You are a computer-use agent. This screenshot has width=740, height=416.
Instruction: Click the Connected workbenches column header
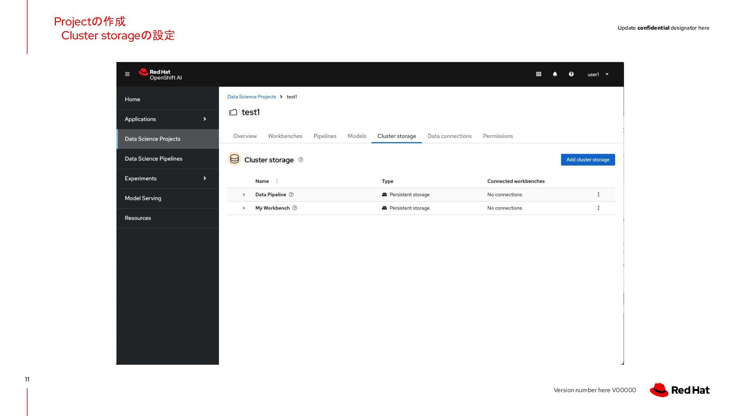[516, 181]
